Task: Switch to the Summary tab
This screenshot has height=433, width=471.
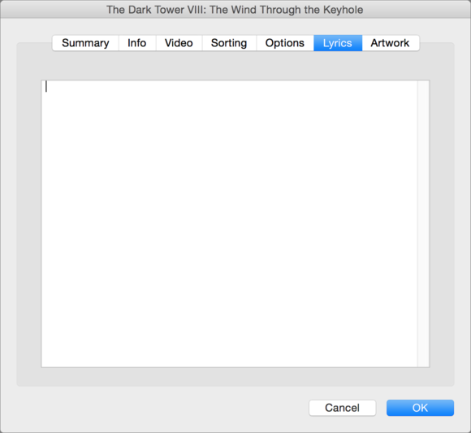Action: click(x=85, y=43)
